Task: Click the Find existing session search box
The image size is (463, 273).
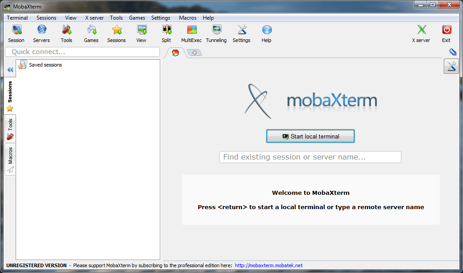Action: pos(310,157)
